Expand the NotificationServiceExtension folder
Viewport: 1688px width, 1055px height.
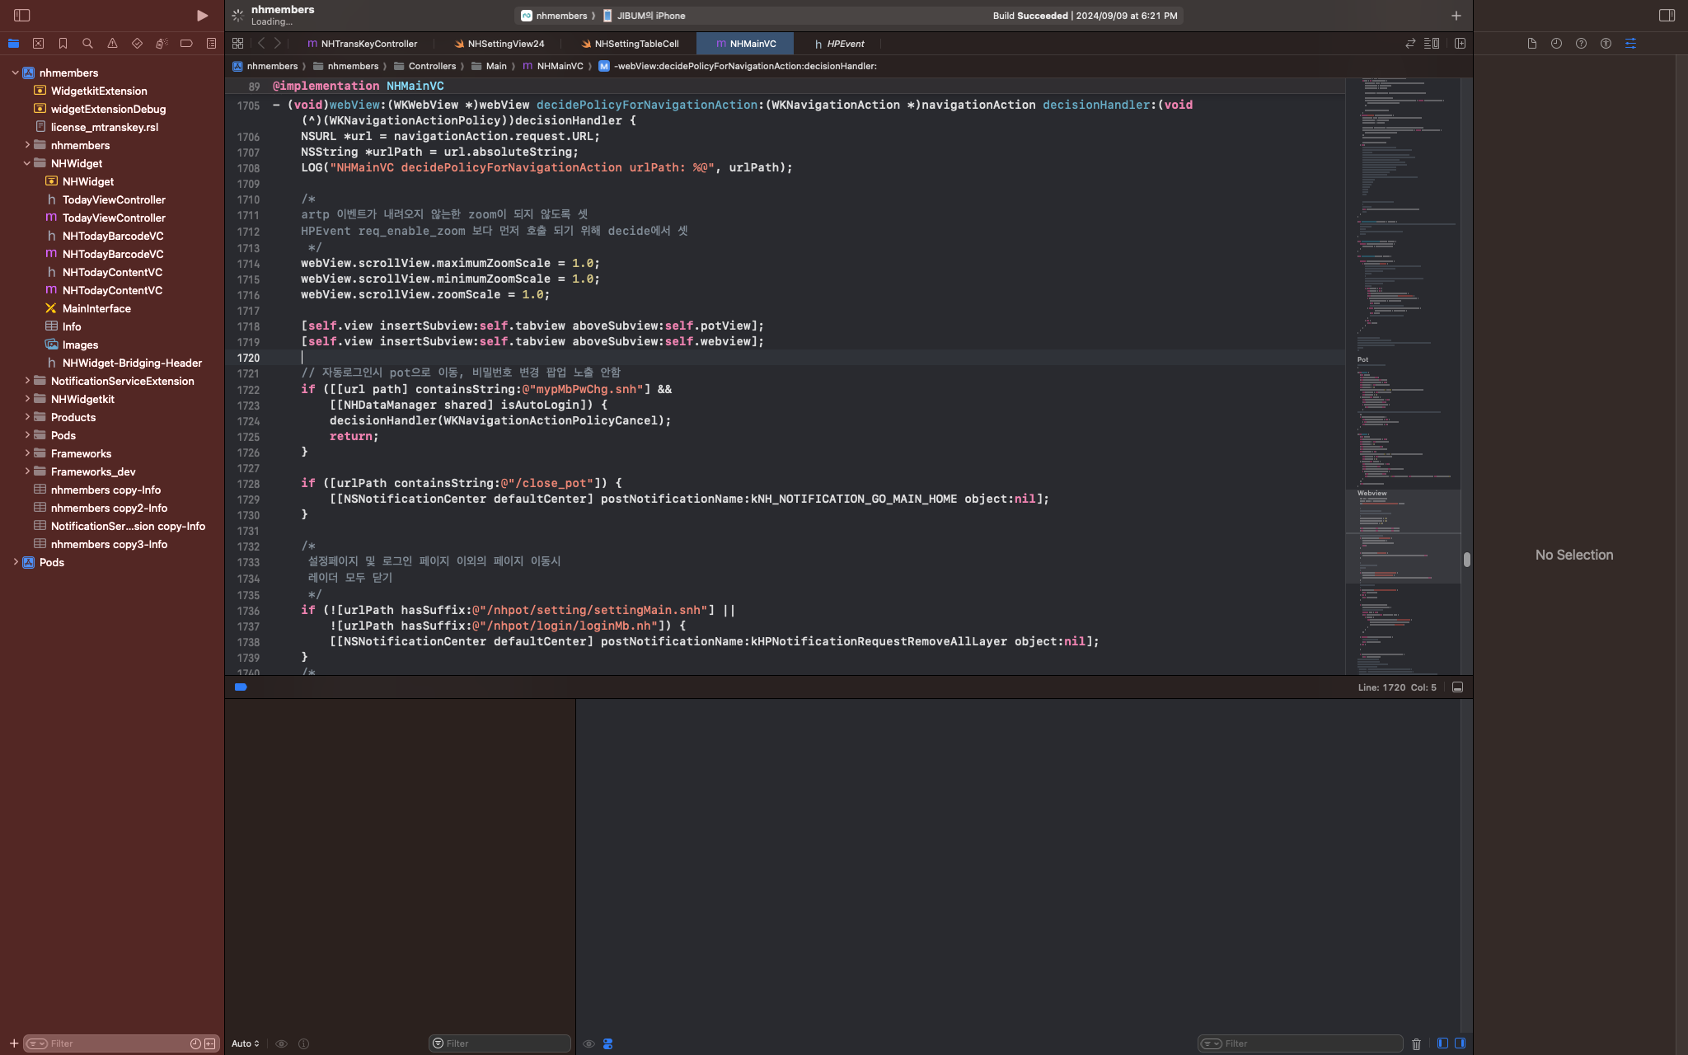pos(27,381)
